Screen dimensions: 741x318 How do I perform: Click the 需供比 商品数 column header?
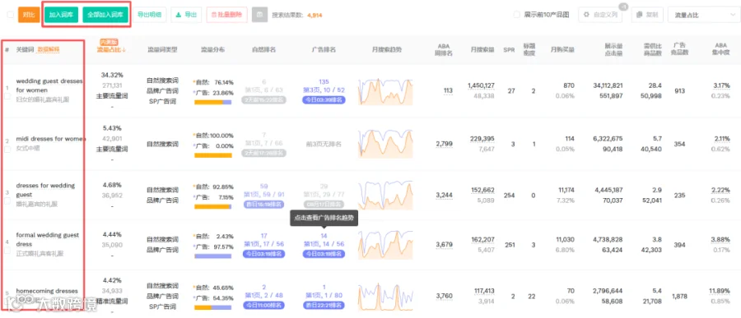coord(654,49)
